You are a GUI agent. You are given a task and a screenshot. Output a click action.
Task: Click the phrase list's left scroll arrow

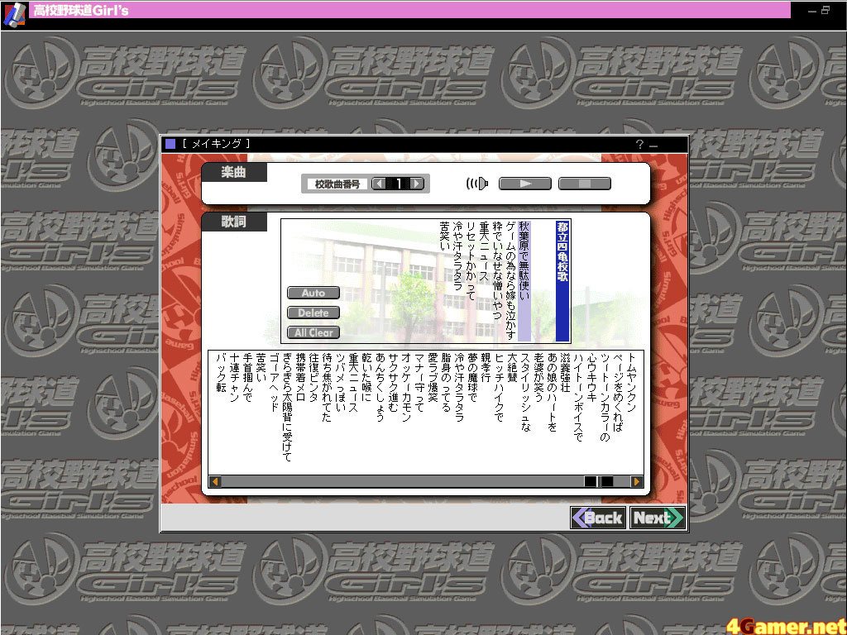coord(215,481)
